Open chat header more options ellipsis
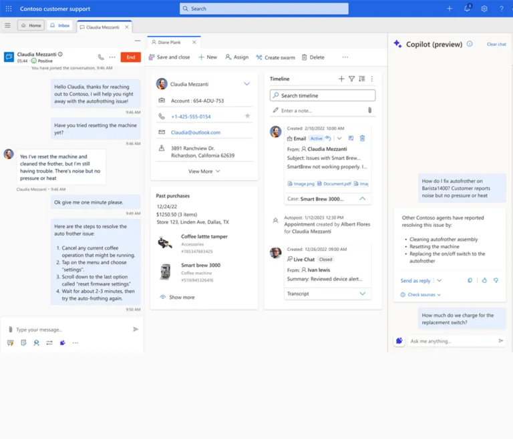 pyautogui.click(x=112, y=57)
